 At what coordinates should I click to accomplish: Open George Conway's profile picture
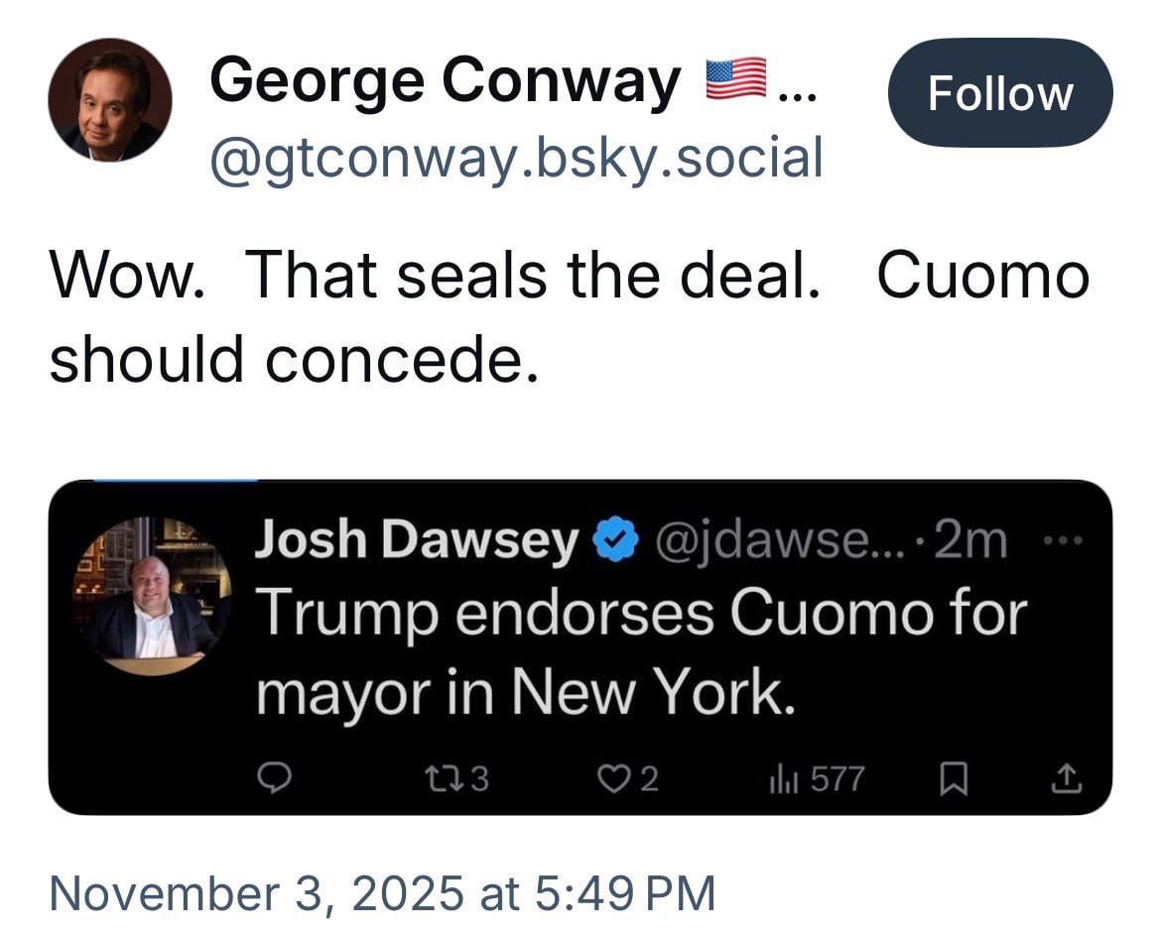coord(110,100)
